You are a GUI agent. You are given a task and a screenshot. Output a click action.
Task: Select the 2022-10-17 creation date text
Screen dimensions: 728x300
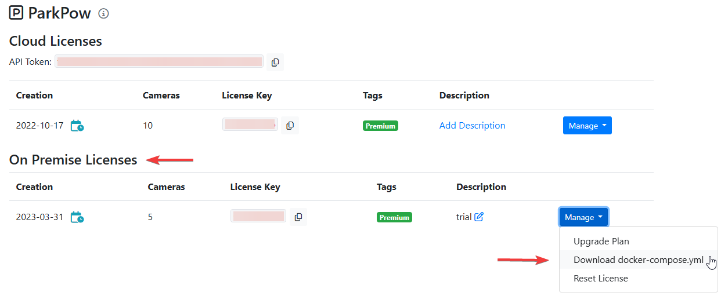click(x=39, y=125)
